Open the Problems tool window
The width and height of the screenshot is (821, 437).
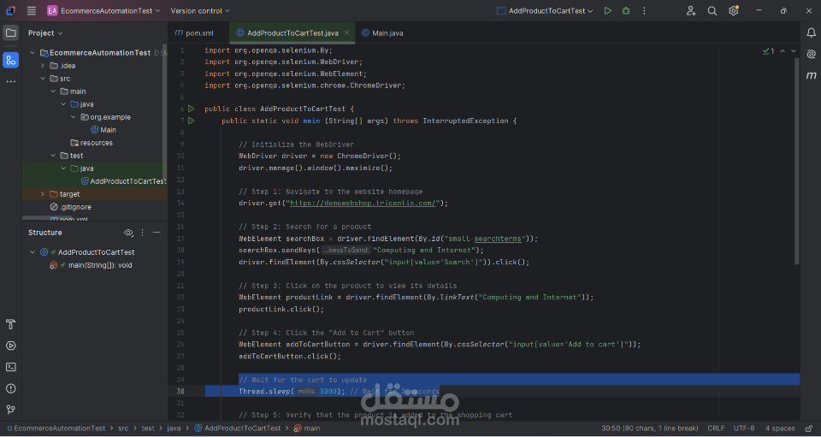(x=10, y=388)
